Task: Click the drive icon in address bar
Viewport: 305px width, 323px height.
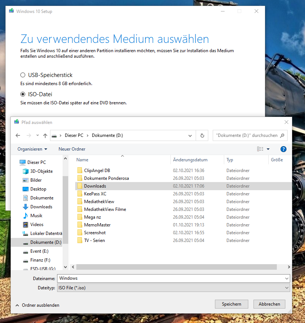Action: [x=54, y=136]
